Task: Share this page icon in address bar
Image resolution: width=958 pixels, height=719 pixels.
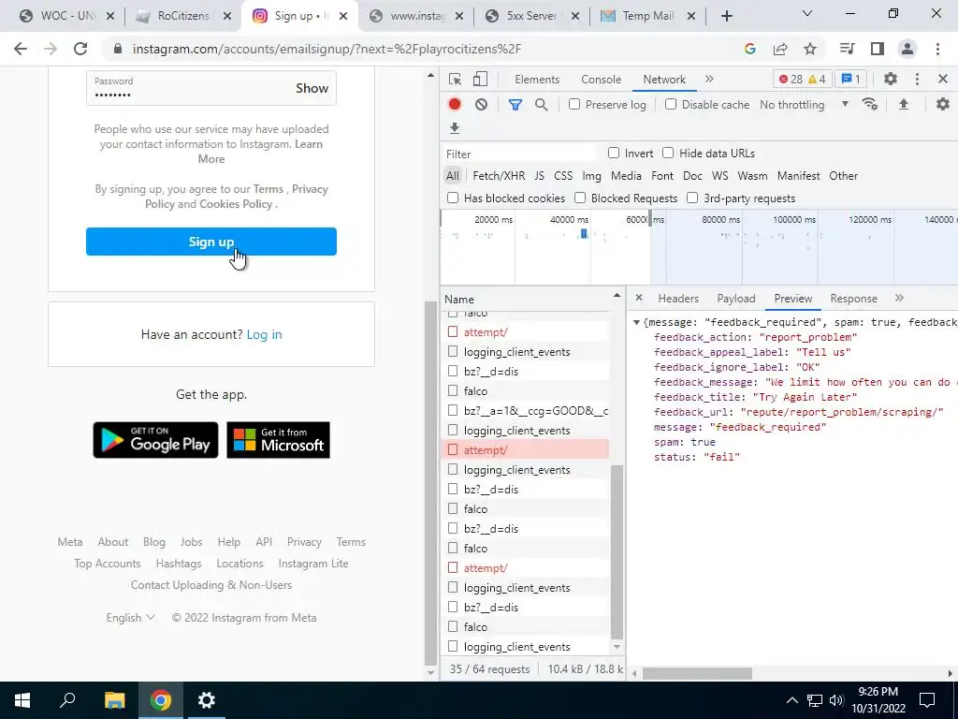Action: click(780, 49)
